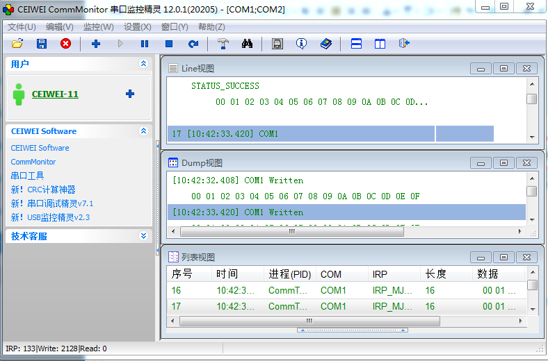
Task: Open settings with the hammer icon
Action: pos(223,44)
